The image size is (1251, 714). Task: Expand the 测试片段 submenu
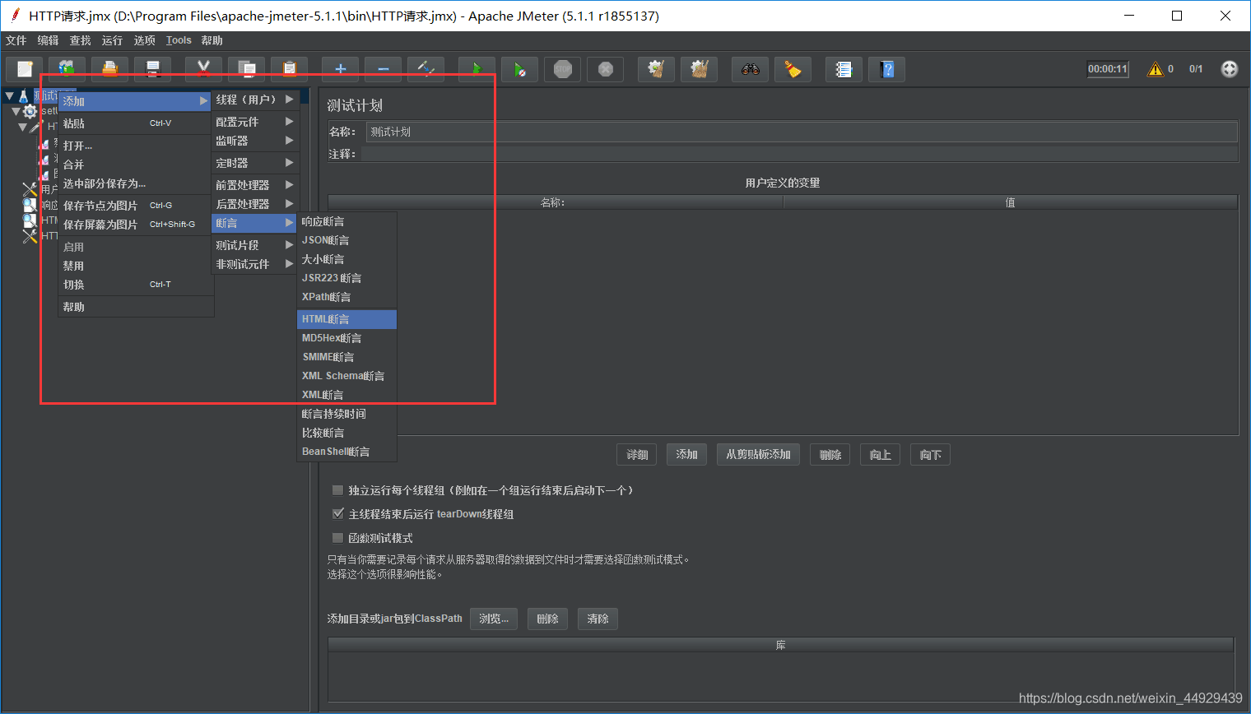point(255,245)
